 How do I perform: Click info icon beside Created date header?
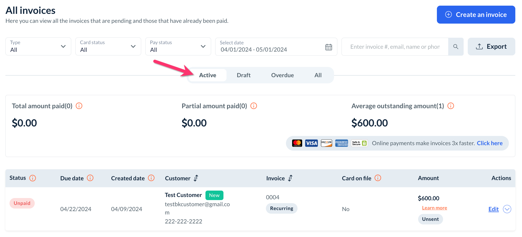(x=151, y=178)
